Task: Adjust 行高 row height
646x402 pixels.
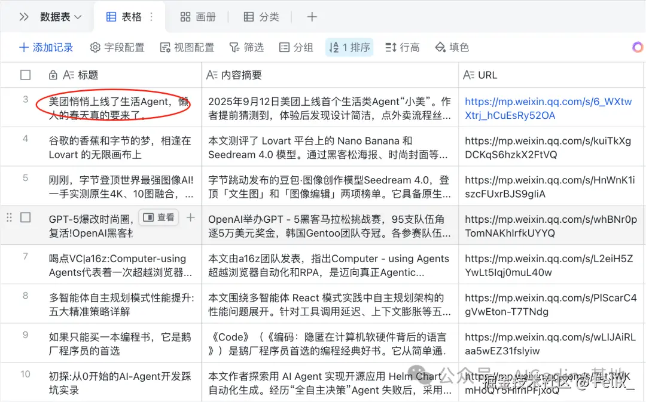Action: click(403, 47)
